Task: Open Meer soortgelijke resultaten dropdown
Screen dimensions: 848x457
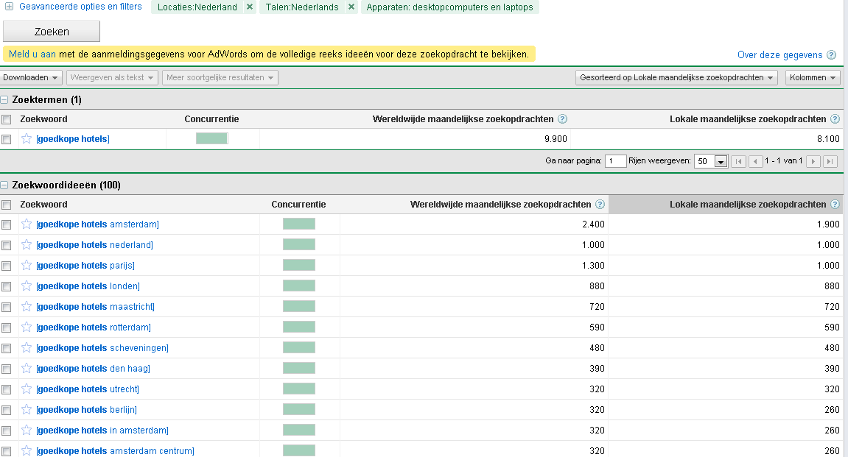Action: [220, 78]
